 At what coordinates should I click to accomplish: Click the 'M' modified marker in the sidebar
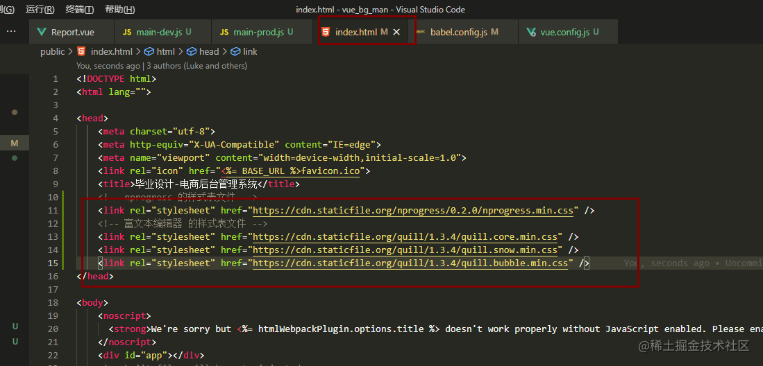pyautogui.click(x=14, y=143)
